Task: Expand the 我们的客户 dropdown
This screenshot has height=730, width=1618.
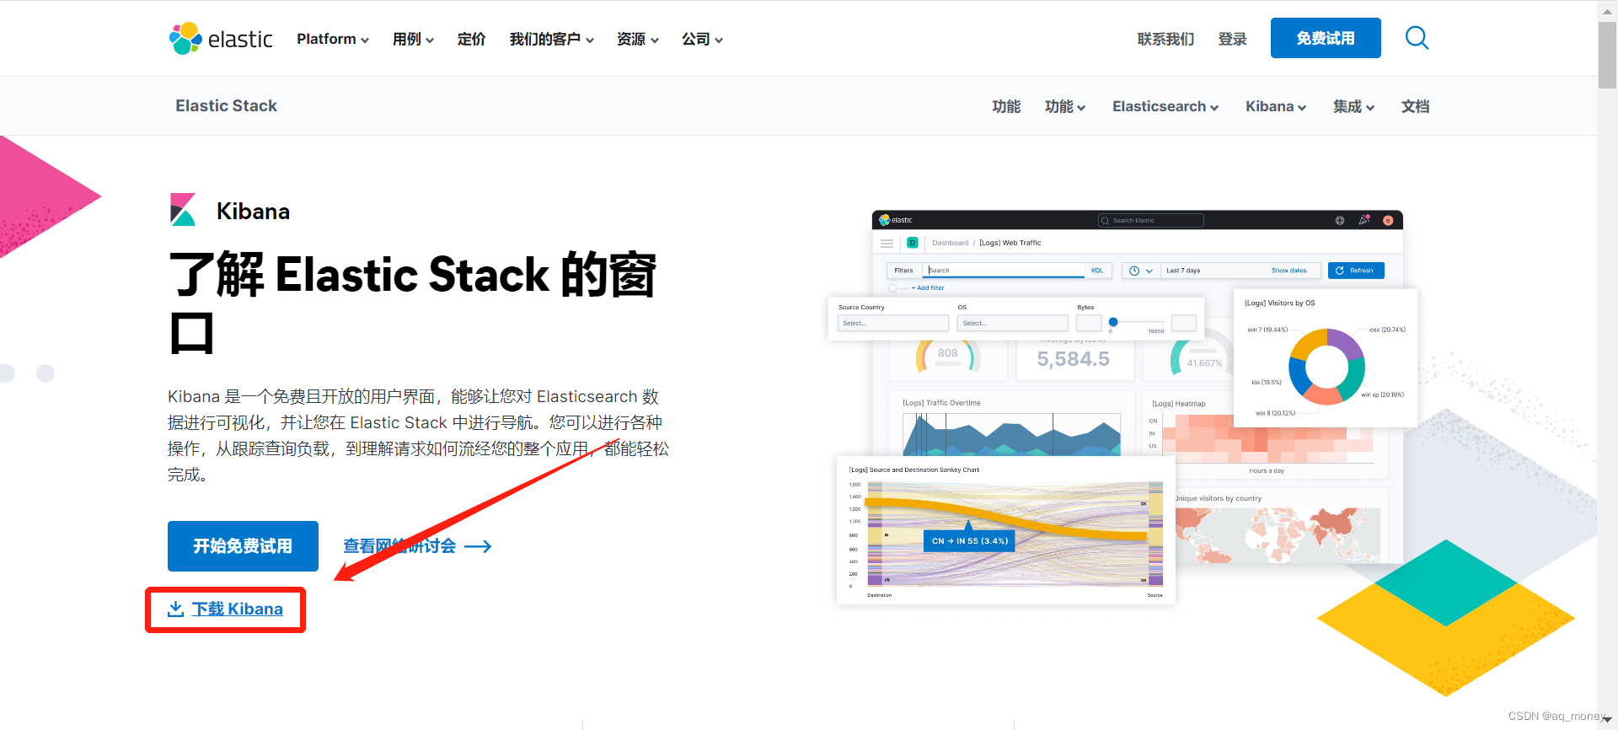Action: click(552, 39)
